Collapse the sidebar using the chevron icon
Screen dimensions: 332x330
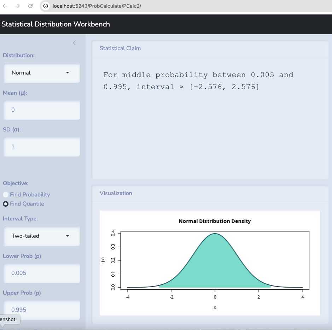74,43
